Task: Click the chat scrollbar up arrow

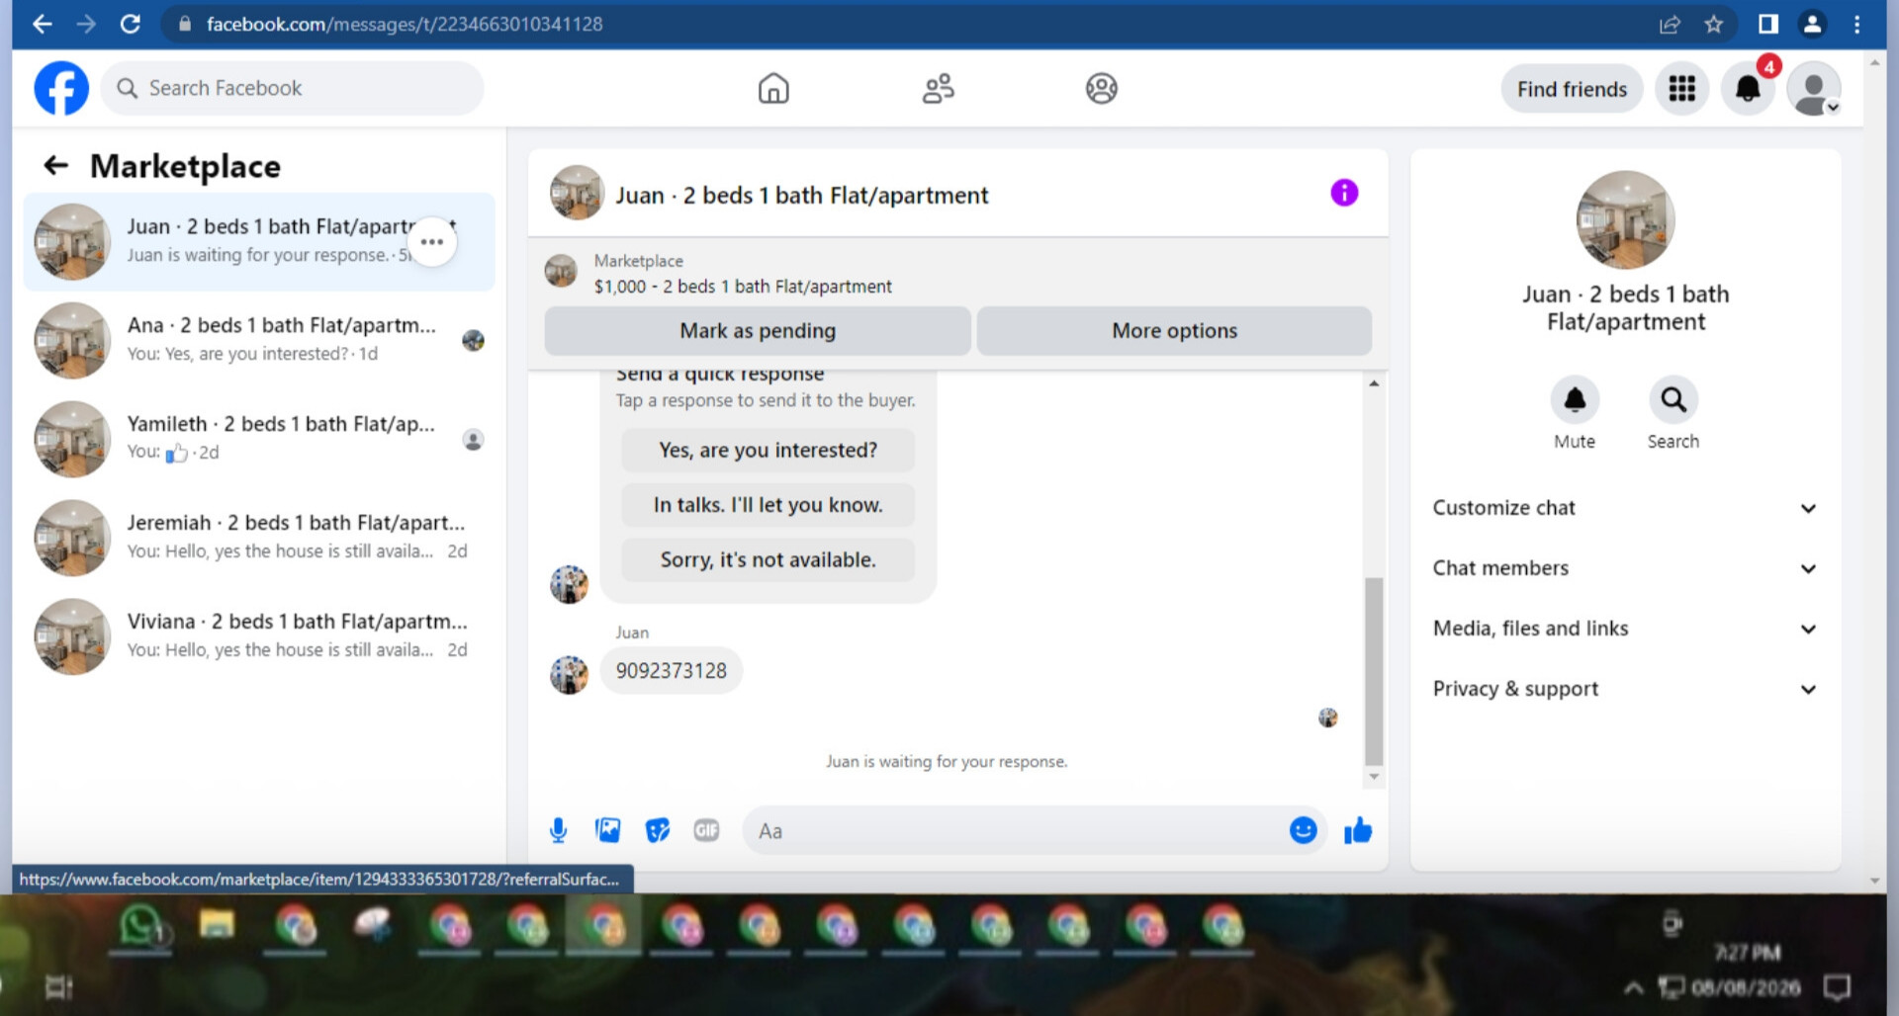Action: 1374,383
